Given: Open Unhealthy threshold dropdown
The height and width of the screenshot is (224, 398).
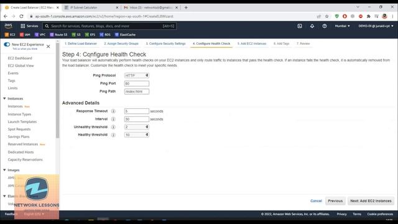Looking at the screenshot, I should point(137,127).
